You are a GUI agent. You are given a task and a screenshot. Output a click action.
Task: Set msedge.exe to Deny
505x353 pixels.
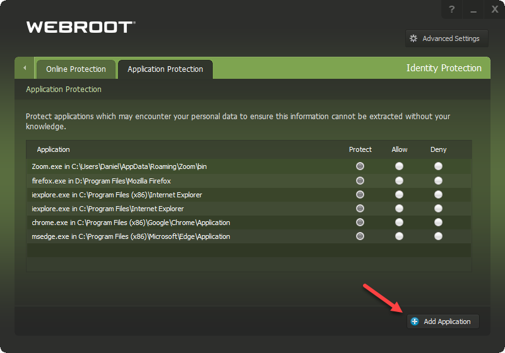coord(438,236)
